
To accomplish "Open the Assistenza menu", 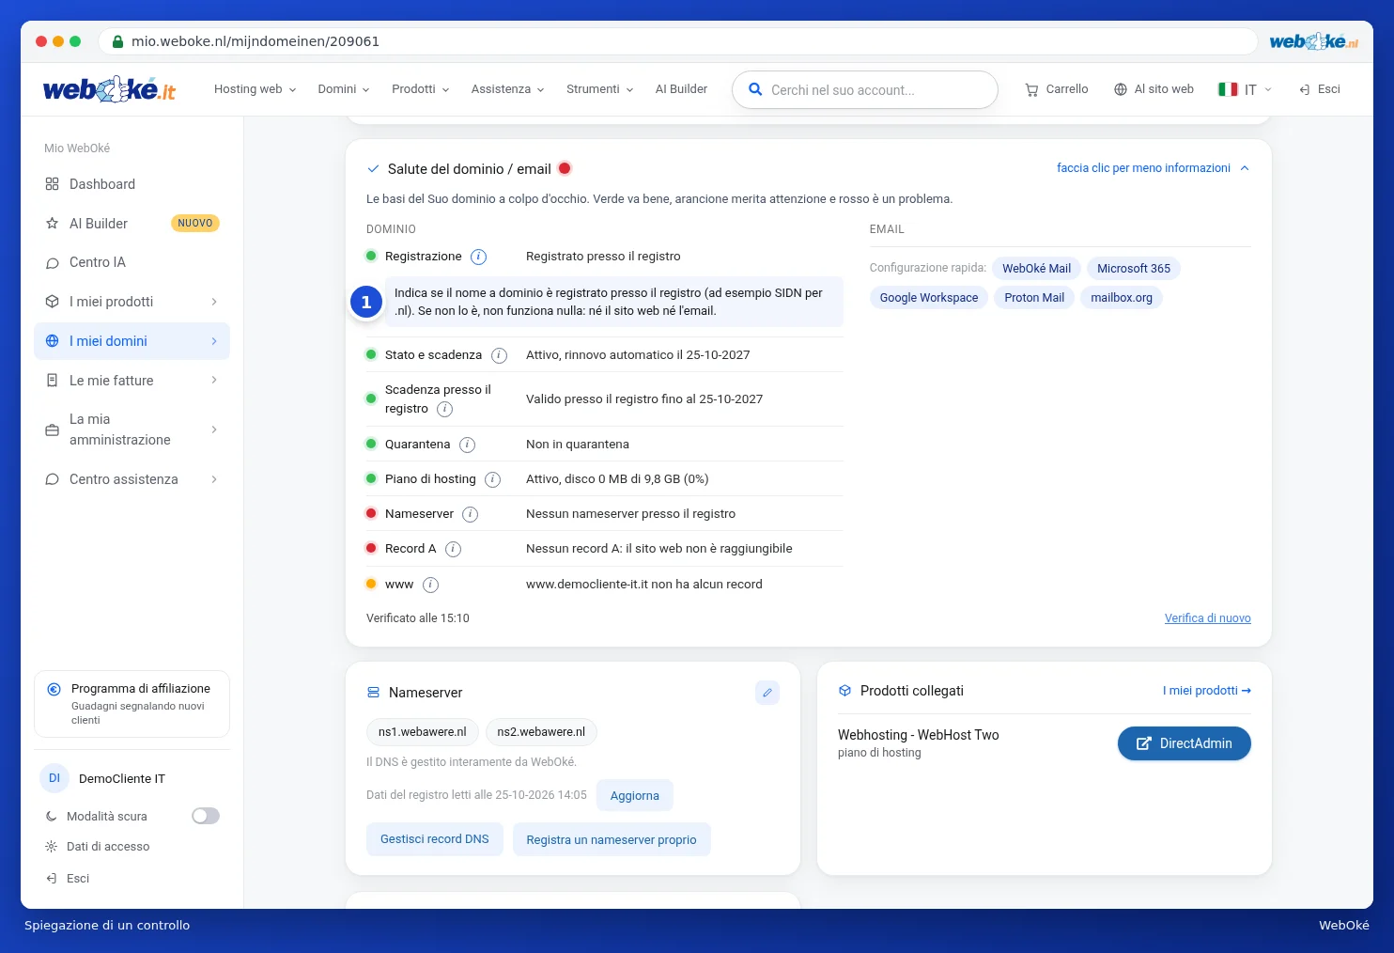I will (x=508, y=89).
